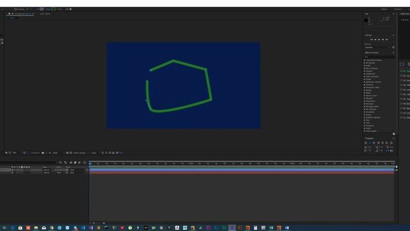Click the green Stroke color swatch
This screenshot has width=410, height=231.
[x=54, y=9]
